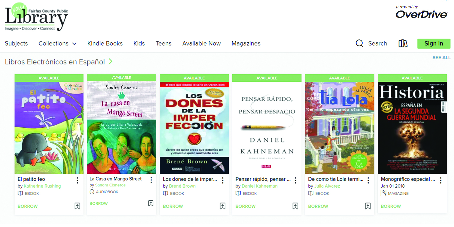
Task: Bookmark De como tia Lola
Action: [x=368, y=206]
